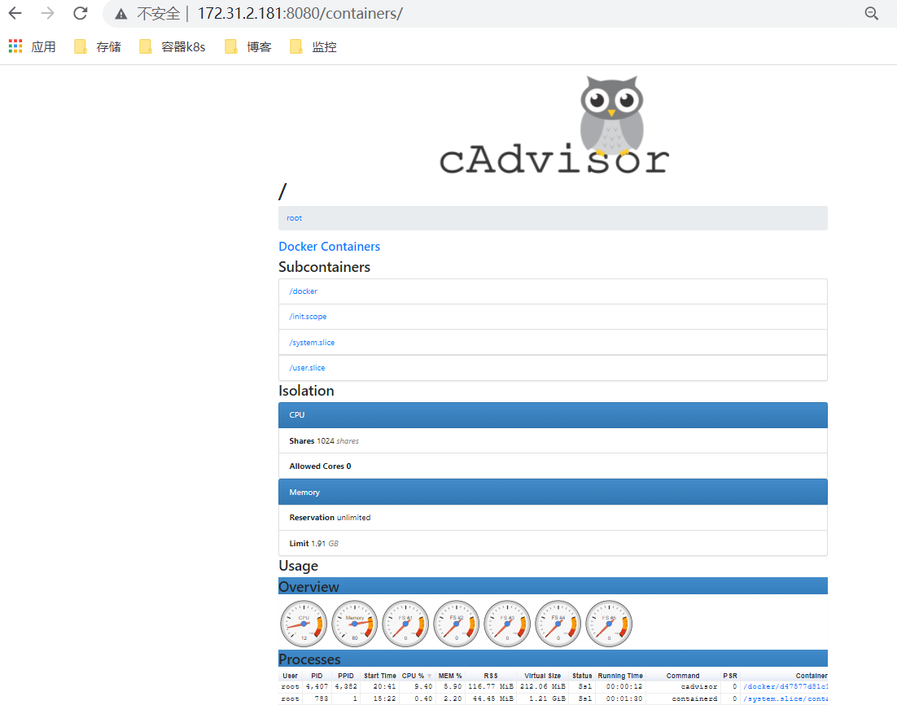Sort processes by the RSS column

[x=491, y=676]
